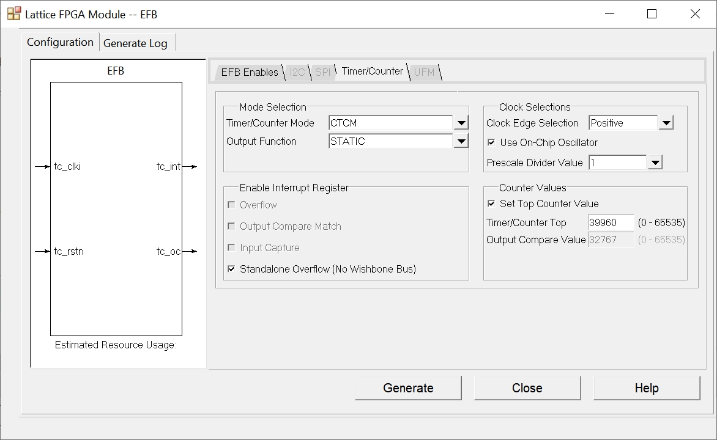The width and height of the screenshot is (717, 440).
Task: Open the Generate Log tab
Action: pyautogui.click(x=136, y=43)
